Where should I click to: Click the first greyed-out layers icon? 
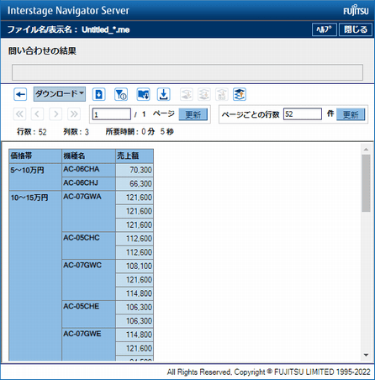point(187,94)
